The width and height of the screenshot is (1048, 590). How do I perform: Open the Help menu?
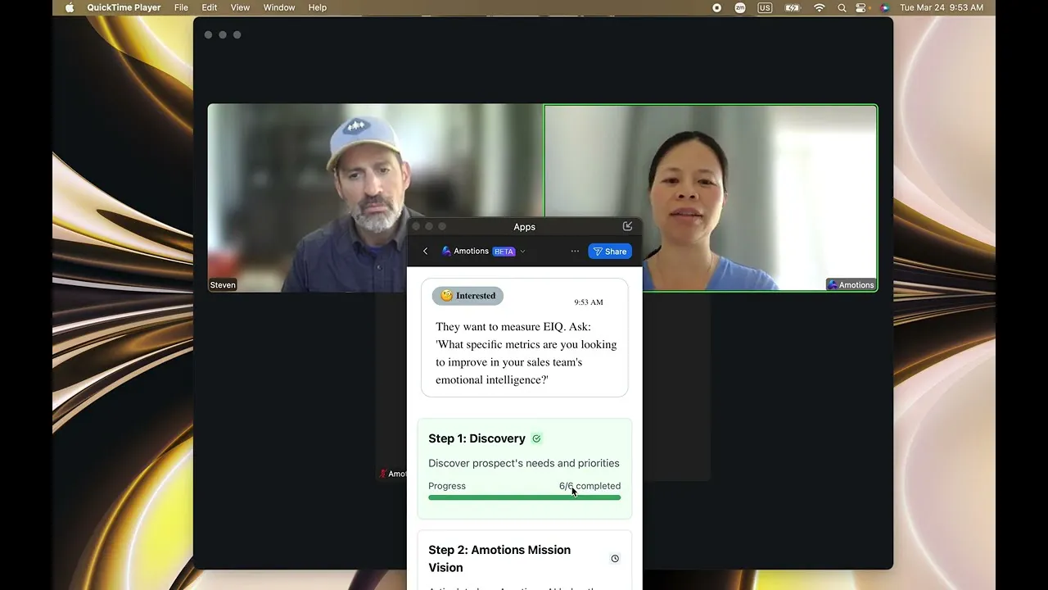point(318,7)
